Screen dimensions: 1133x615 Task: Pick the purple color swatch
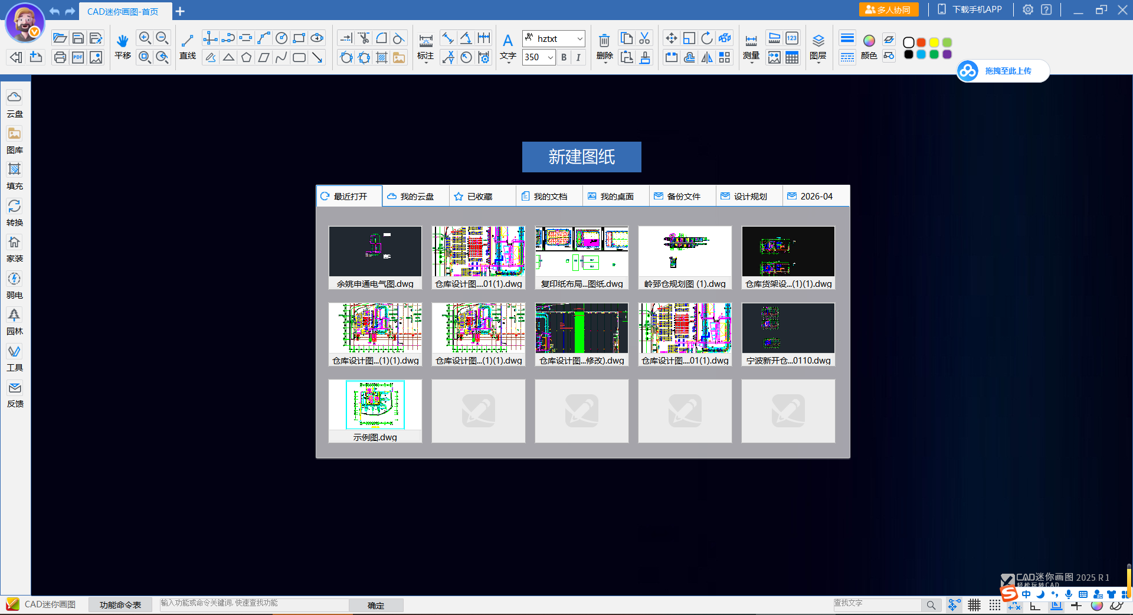pos(947,54)
